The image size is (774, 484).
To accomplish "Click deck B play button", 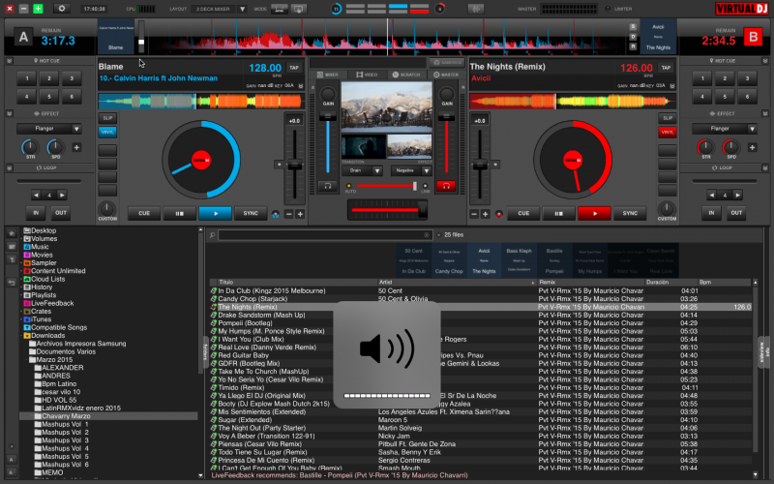I will [594, 213].
